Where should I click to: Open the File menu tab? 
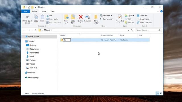26,11
